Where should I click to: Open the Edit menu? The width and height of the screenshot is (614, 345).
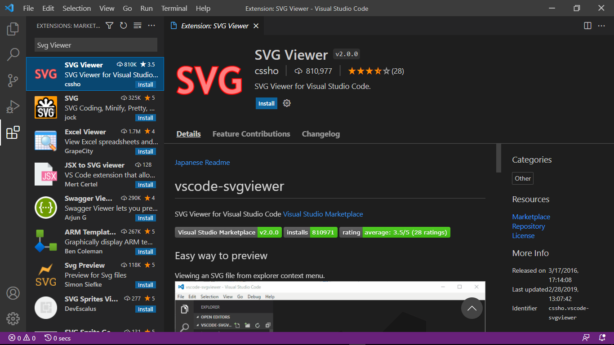[48, 8]
